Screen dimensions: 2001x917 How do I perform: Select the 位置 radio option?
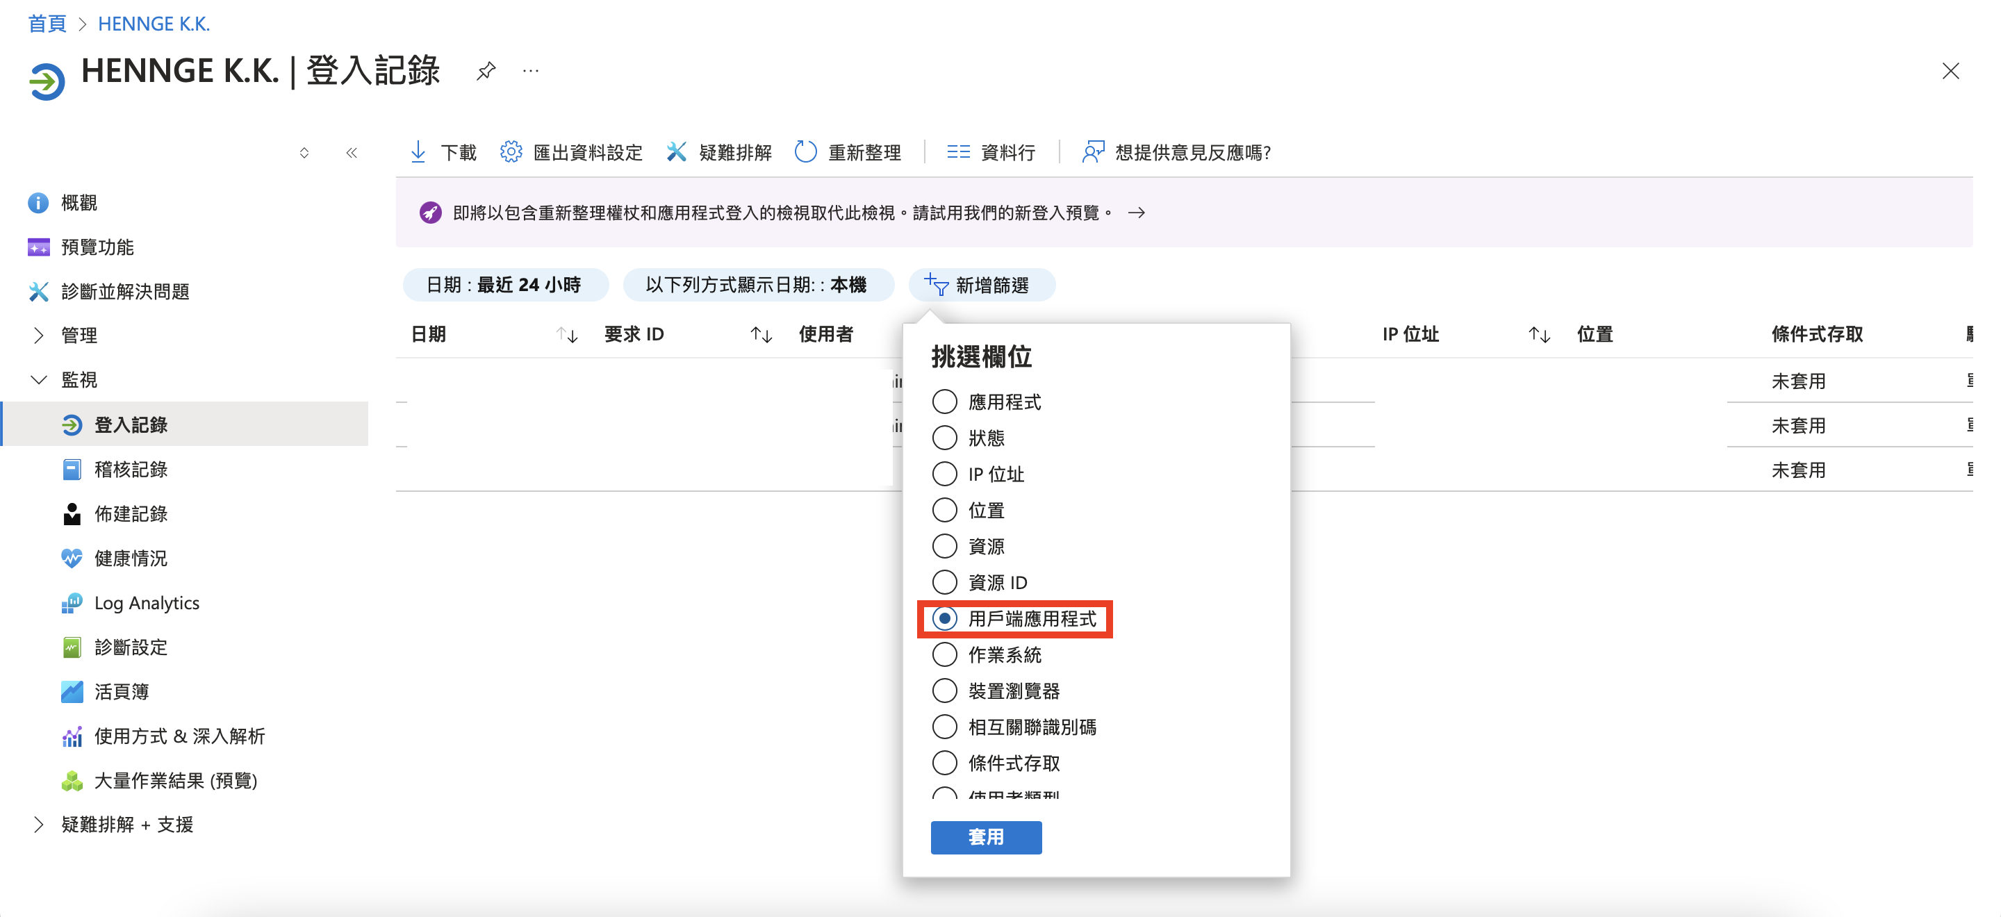pos(944,510)
